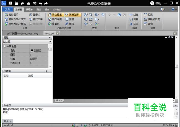Viewport: 180px width, 127px height.
Task: Open the 查找文字 (find text) tool
Action: (x=36, y=19)
